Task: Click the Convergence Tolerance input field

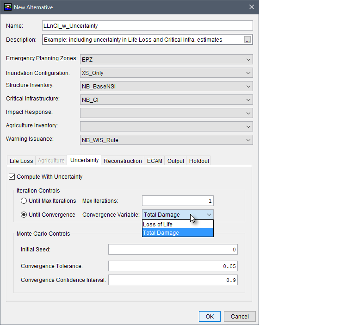Action: [x=173, y=266]
